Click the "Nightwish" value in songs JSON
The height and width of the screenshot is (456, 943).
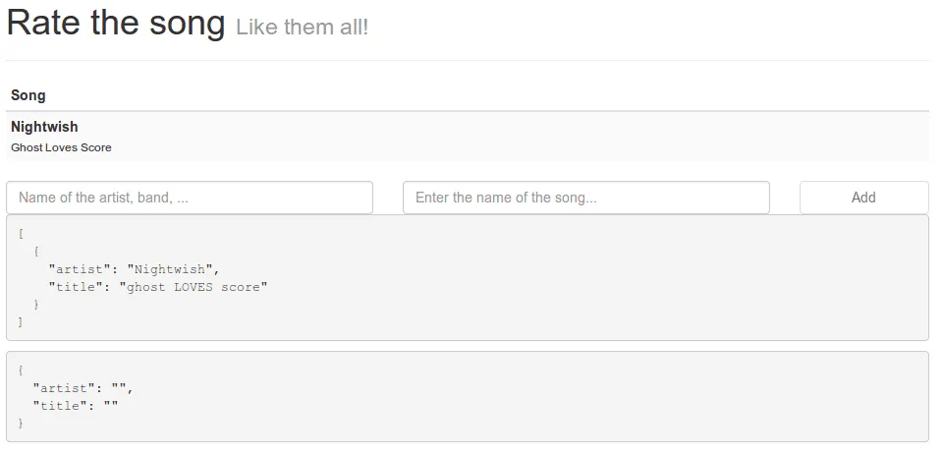pyautogui.click(x=170, y=269)
